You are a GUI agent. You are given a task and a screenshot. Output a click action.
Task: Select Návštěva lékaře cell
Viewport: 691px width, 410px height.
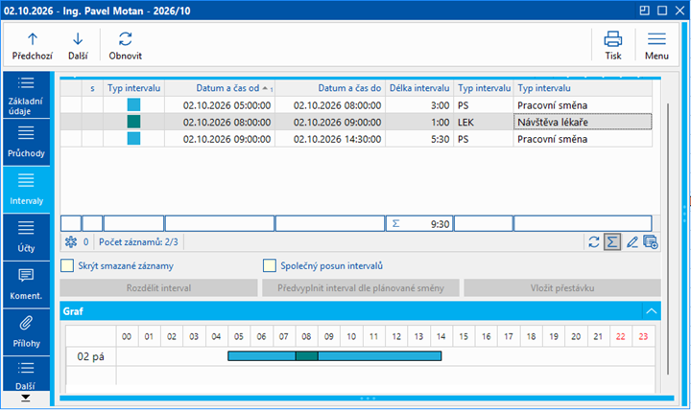[x=583, y=122]
